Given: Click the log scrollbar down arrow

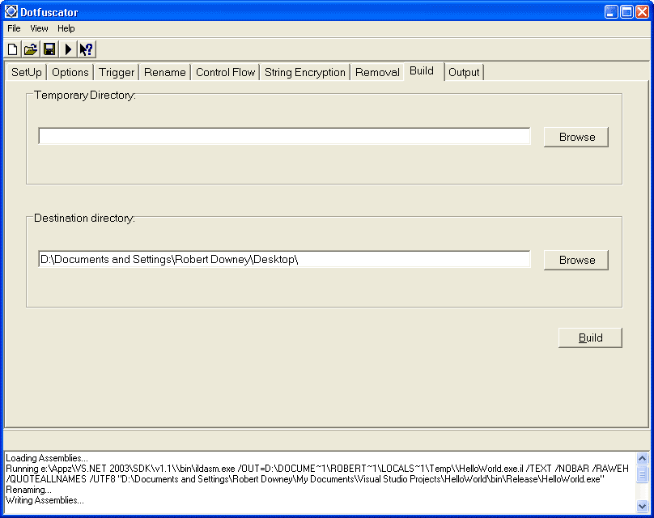Looking at the screenshot, I should pos(642,507).
